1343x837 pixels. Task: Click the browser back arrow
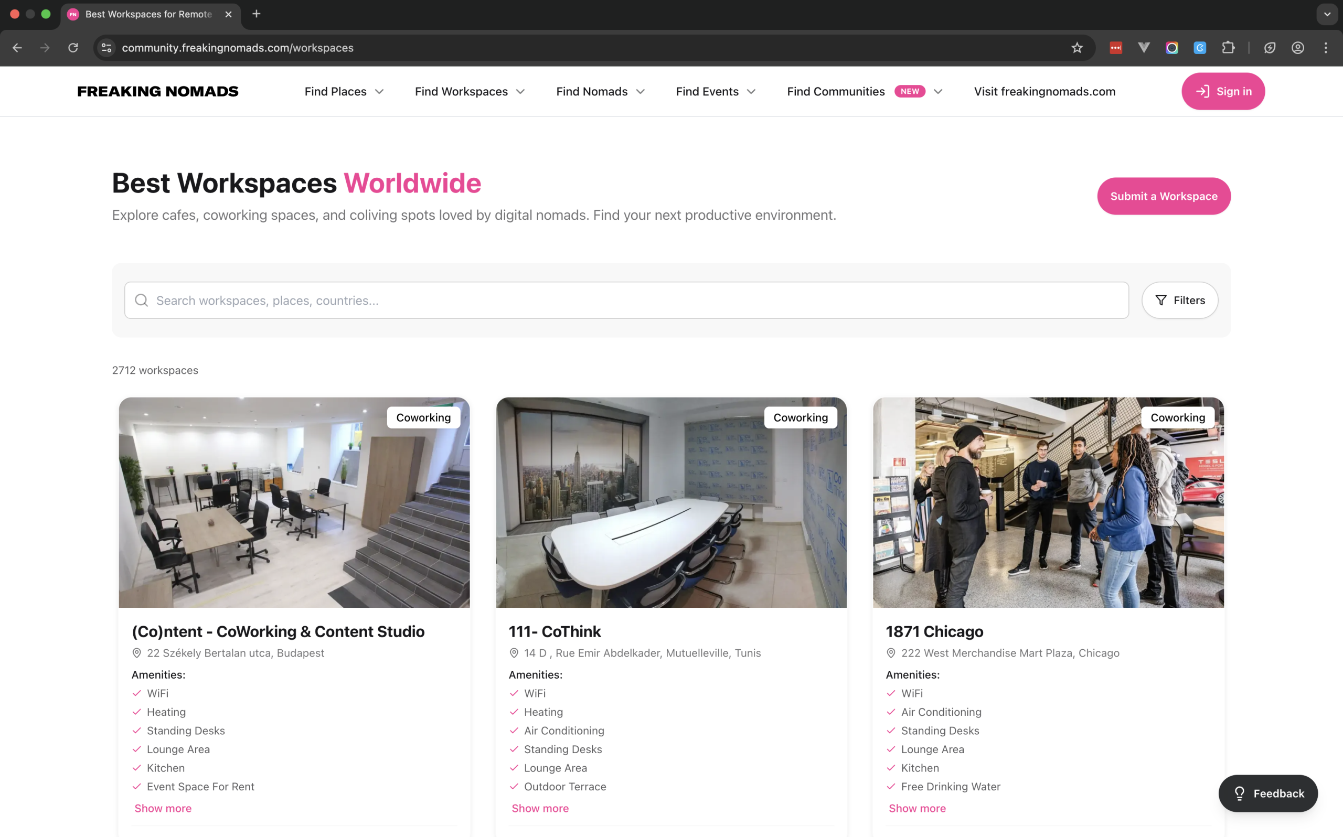click(17, 48)
